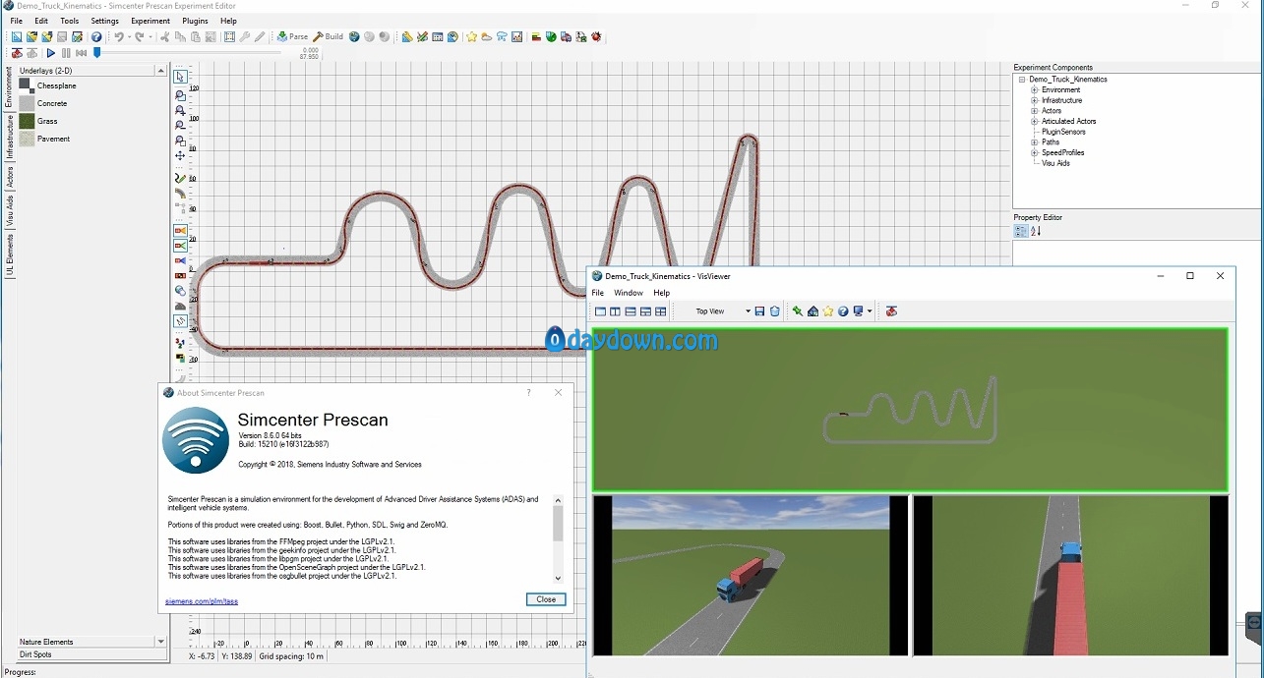Image resolution: width=1264 pixels, height=678 pixels.
Task: Click the redo arrow icon
Action: [140, 36]
